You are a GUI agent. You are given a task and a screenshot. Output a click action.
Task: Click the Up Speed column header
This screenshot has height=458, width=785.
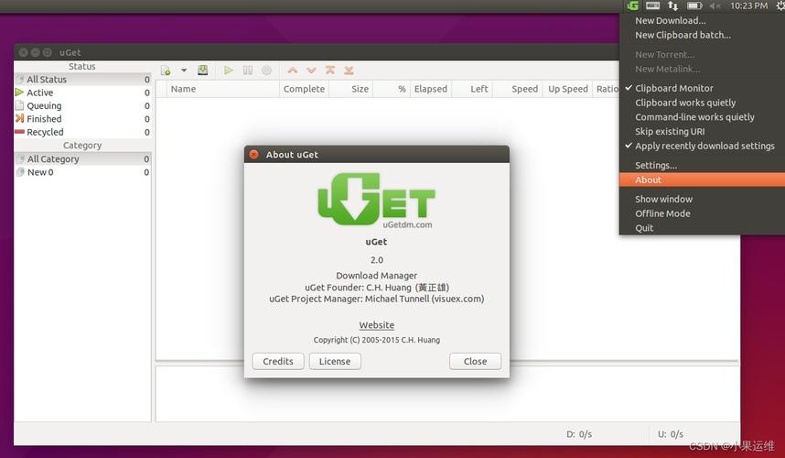[568, 89]
